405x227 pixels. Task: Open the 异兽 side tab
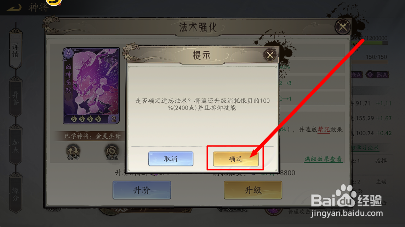(16, 98)
